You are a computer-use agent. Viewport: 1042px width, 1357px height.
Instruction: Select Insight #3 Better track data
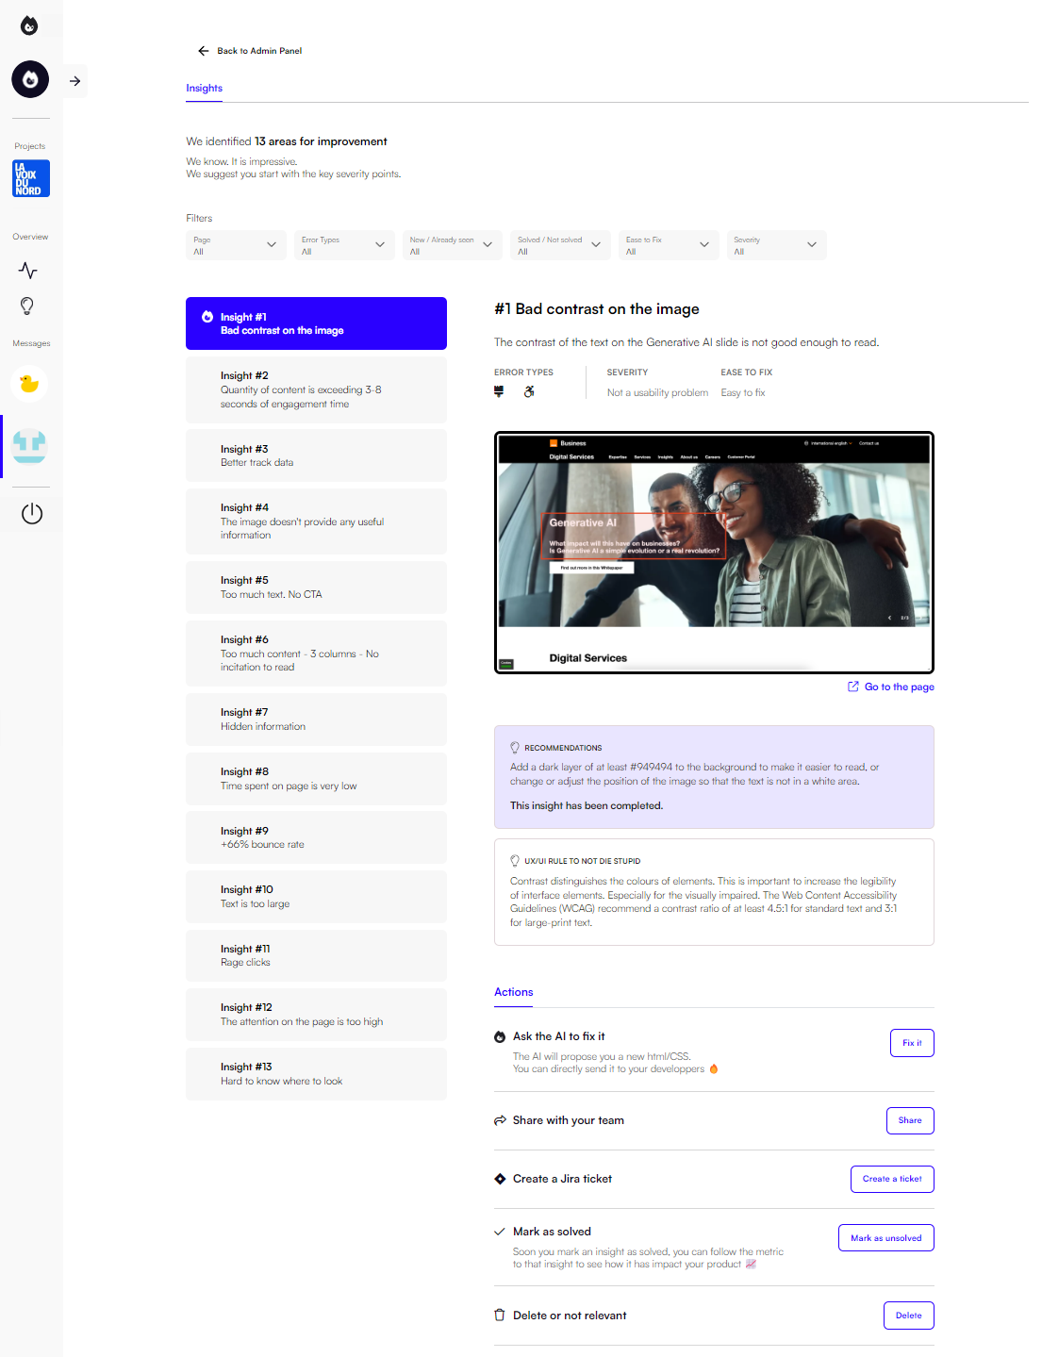tap(316, 455)
